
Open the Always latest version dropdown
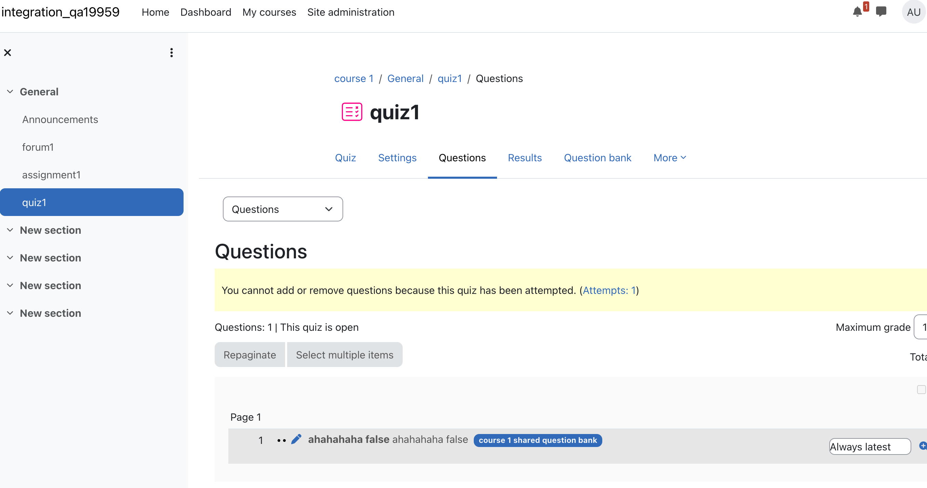click(x=870, y=446)
